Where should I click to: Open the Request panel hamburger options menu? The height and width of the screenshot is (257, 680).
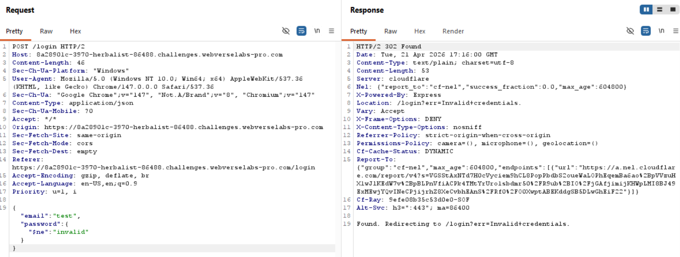(331, 31)
